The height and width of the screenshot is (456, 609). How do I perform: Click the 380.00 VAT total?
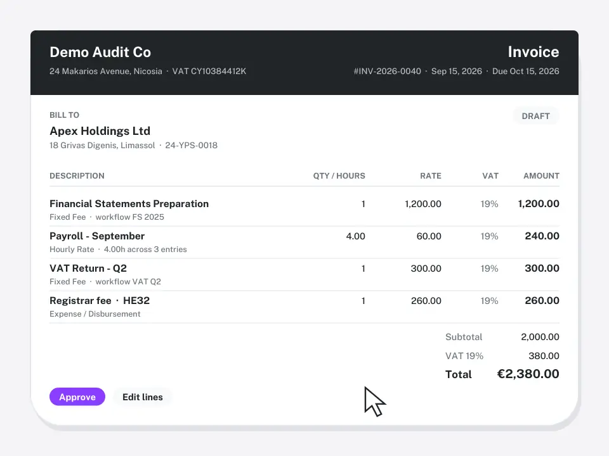(544, 356)
